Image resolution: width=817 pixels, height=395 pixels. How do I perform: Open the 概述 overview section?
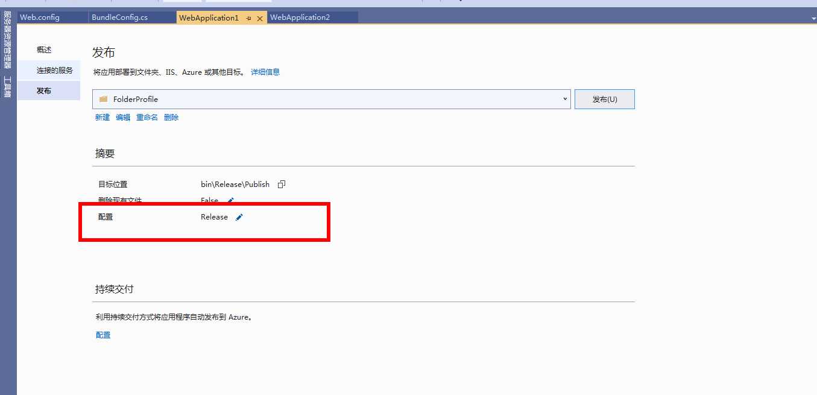pyautogui.click(x=44, y=50)
